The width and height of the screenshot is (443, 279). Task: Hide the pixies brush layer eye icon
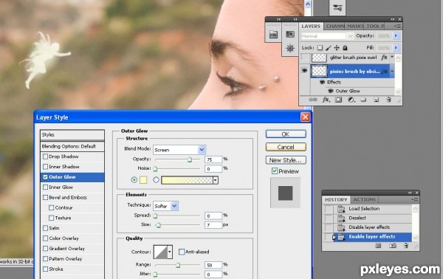[304, 70]
